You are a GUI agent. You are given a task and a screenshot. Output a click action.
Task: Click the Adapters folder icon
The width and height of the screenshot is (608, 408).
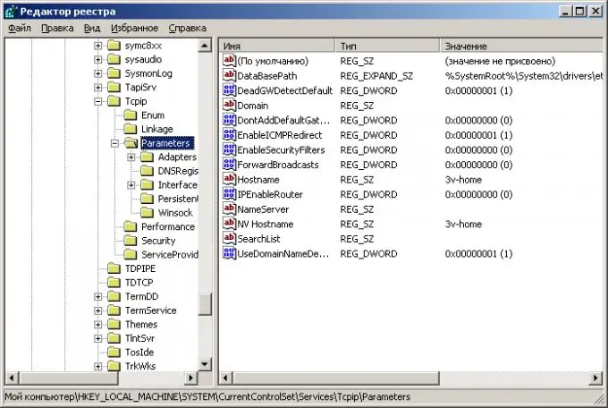tap(147, 157)
